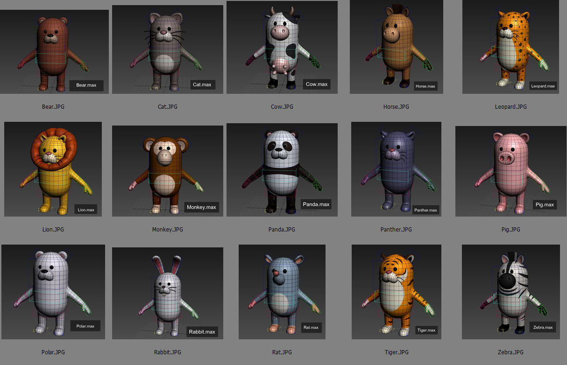Click the Panther.JPG file name

point(396,230)
